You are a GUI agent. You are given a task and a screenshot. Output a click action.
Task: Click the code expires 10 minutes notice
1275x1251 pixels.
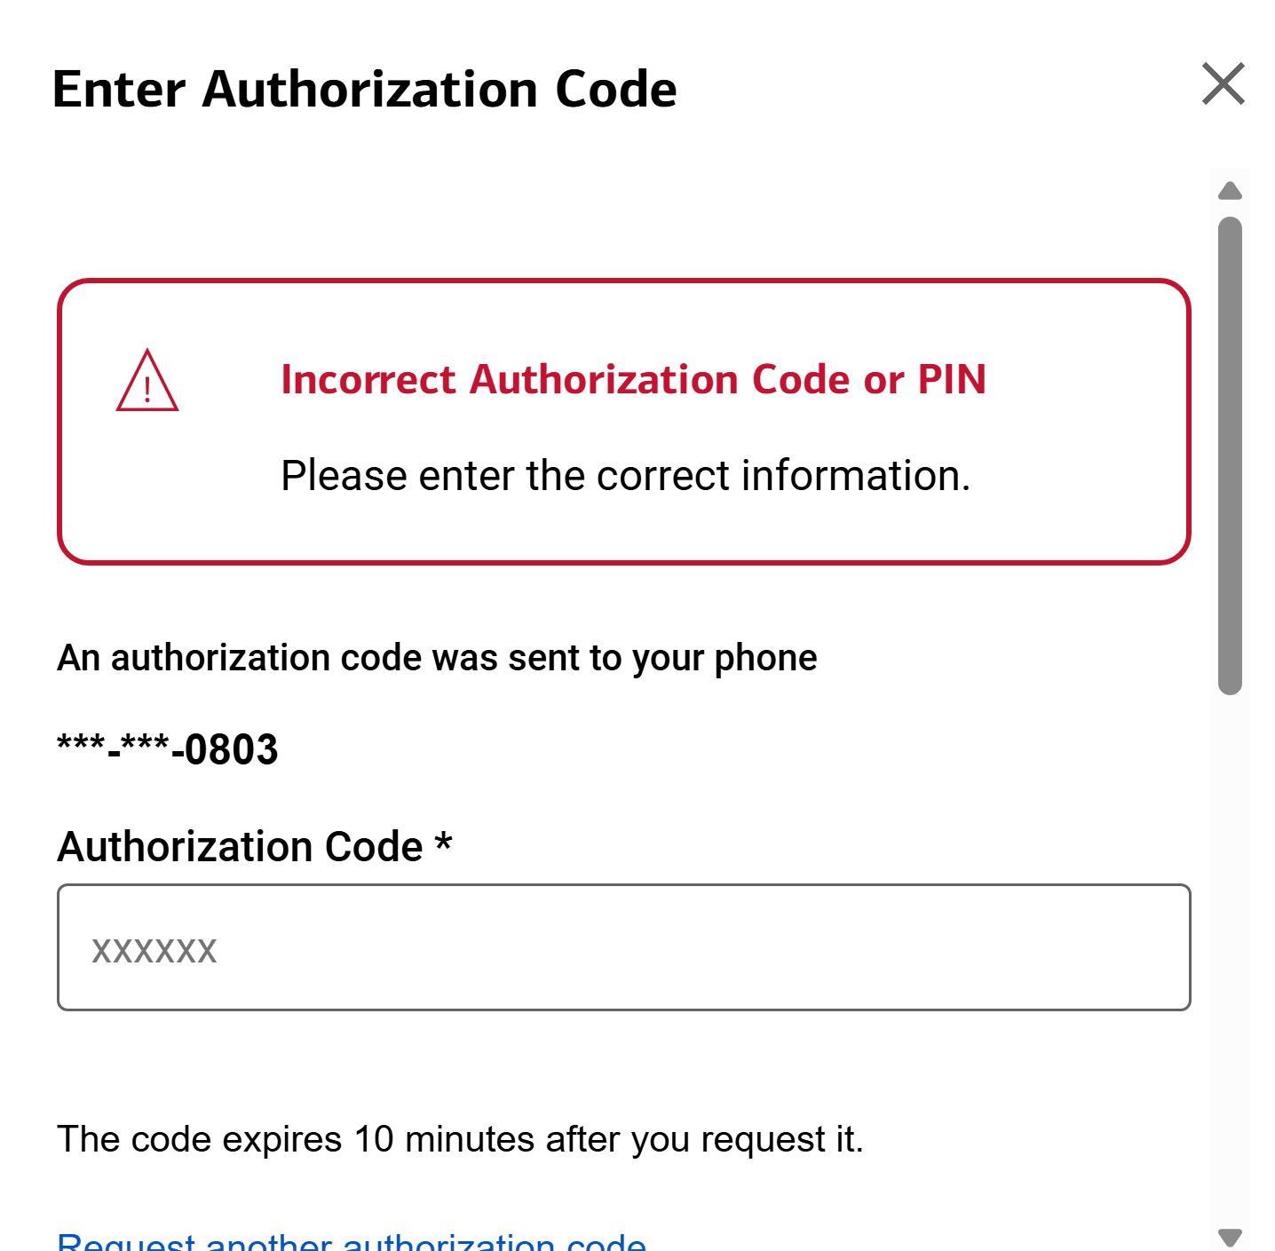pyautogui.click(x=460, y=1139)
